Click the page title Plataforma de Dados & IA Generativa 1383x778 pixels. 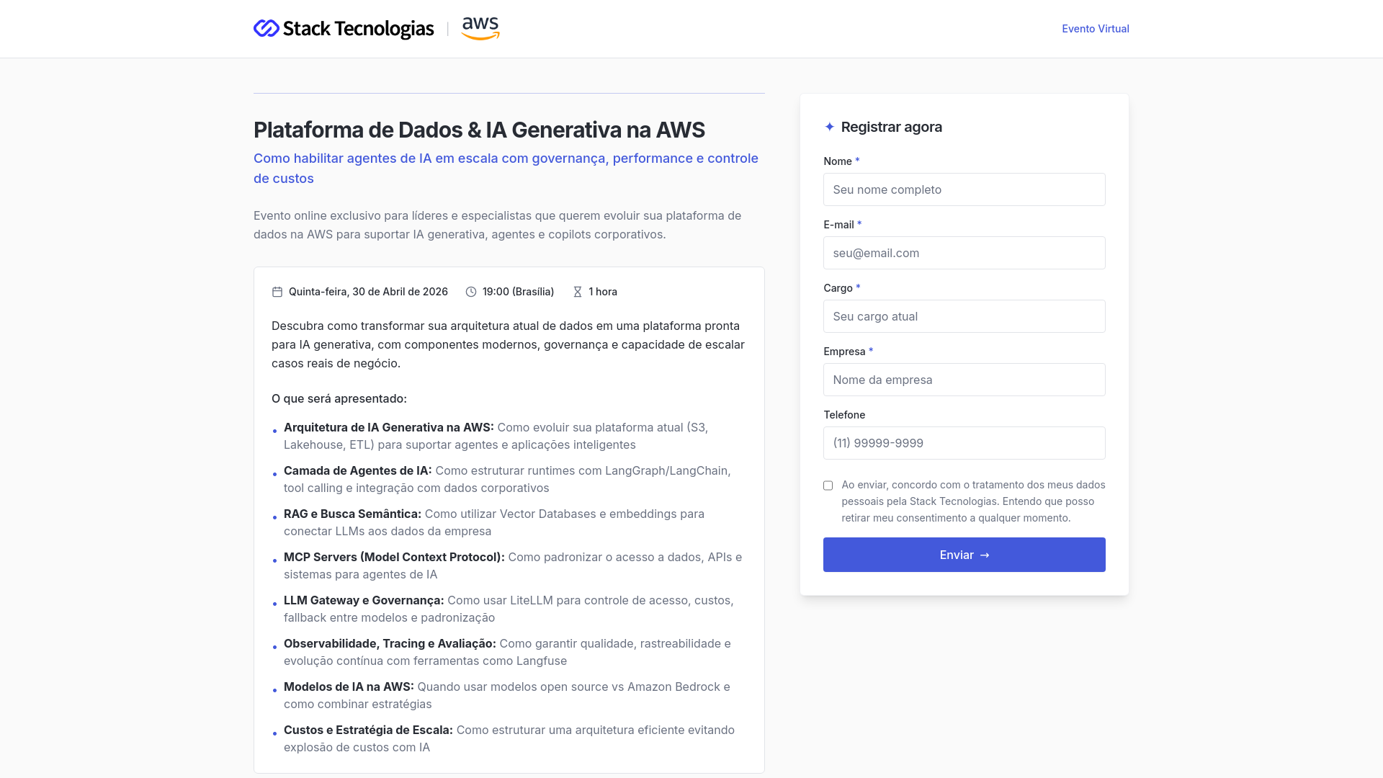click(480, 130)
